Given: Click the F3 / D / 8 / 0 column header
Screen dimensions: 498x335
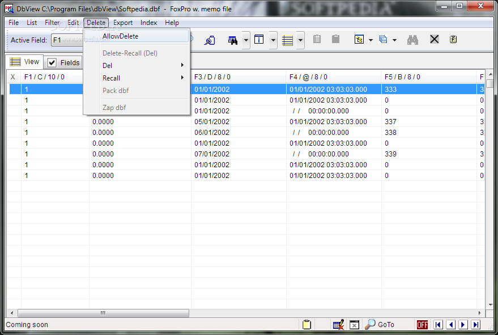Looking at the screenshot, I should [239, 77].
